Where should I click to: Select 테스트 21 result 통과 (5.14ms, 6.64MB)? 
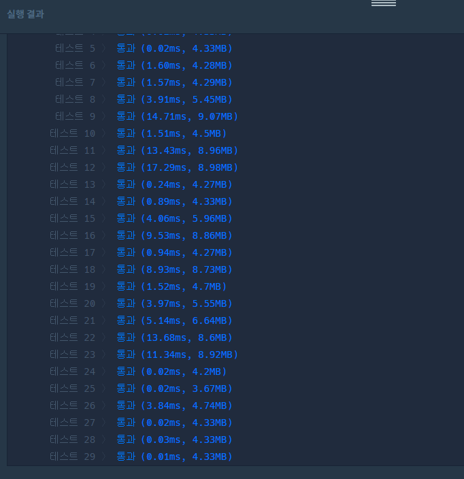click(x=174, y=320)
